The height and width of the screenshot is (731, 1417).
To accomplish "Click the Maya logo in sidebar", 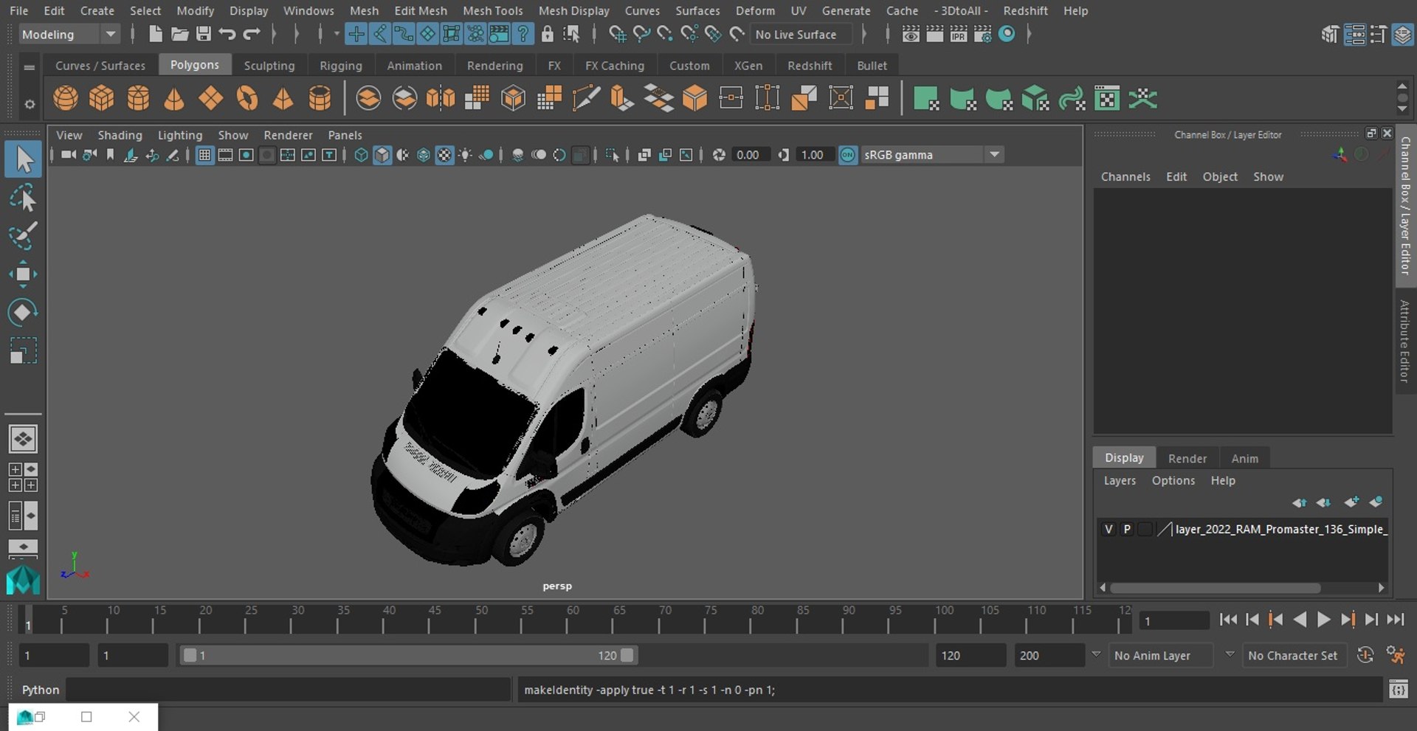I will tap(23, 580).
